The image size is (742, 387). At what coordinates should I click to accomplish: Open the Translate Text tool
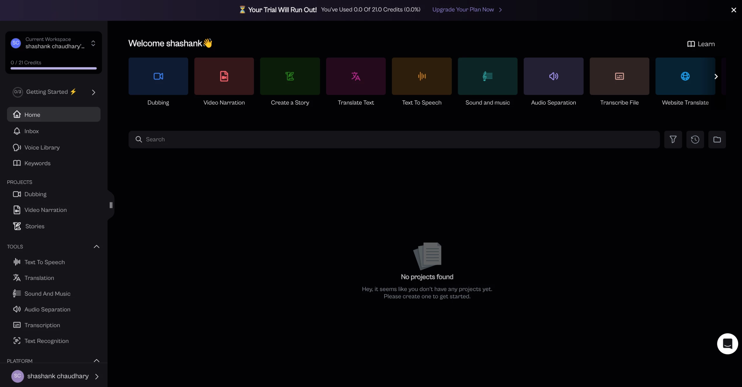[355, 76]
